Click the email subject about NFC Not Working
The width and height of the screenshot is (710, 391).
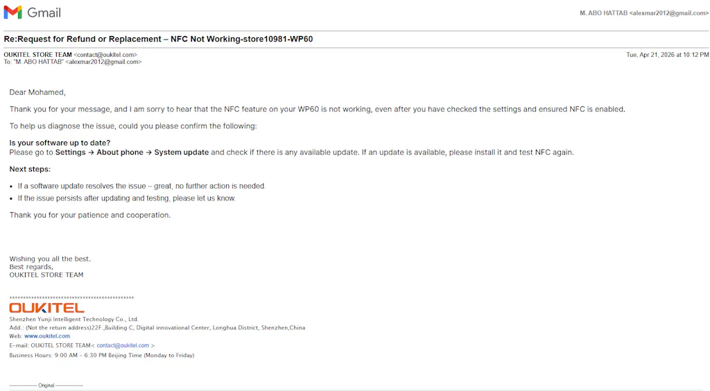point(158,39)
